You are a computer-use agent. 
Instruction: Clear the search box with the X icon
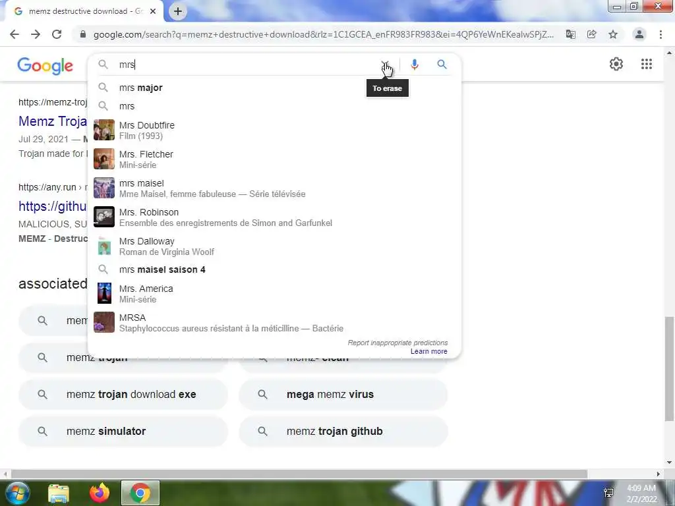click(x=386, y=65)
